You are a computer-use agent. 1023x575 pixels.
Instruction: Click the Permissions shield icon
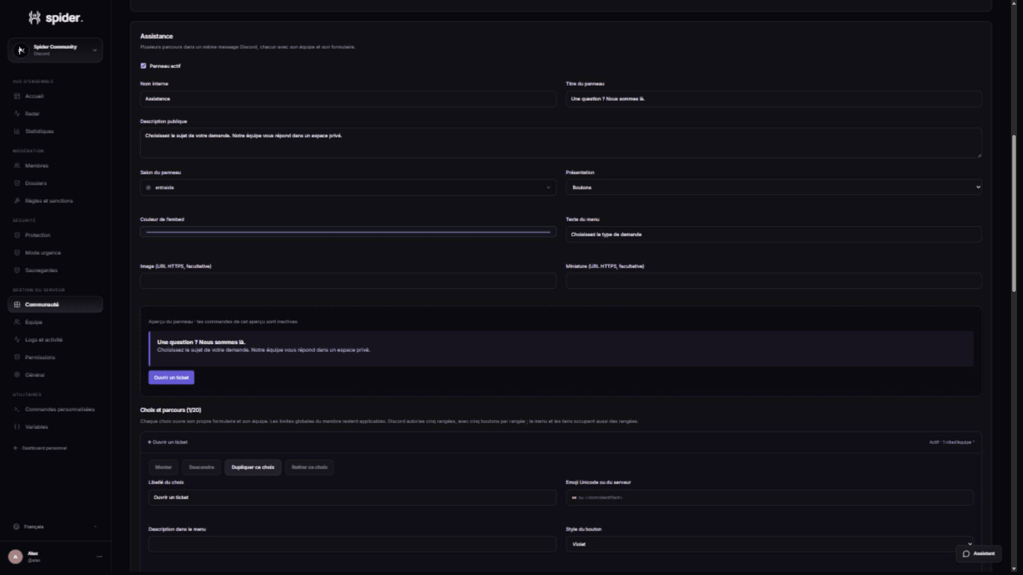tap(17, 357)
